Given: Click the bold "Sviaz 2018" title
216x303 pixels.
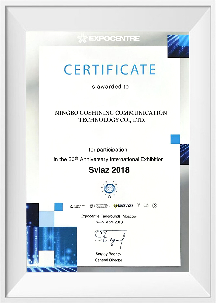Looking at the screenshot, I should tap(109, 170).
